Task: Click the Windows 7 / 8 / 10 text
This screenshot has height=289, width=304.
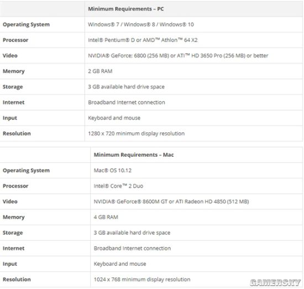Action: (x=141, y=24)
